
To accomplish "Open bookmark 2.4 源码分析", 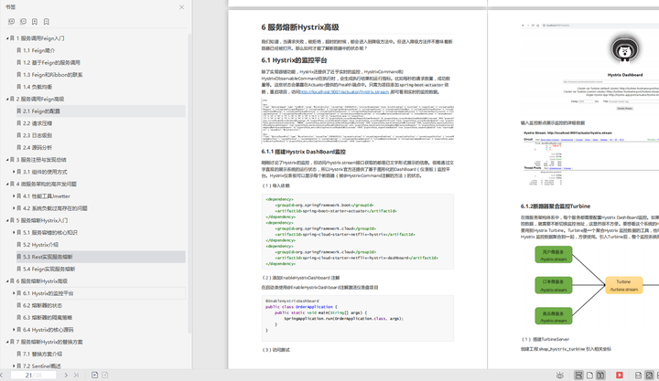I will coord(38,148).
